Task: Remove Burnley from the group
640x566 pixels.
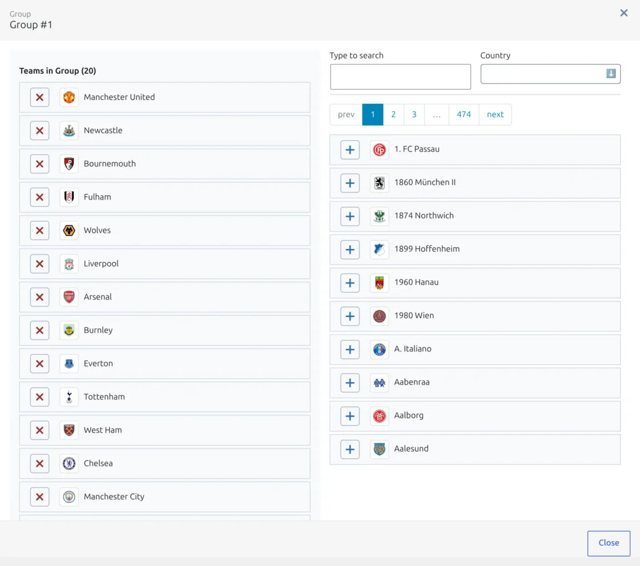Action: point(39,330)
